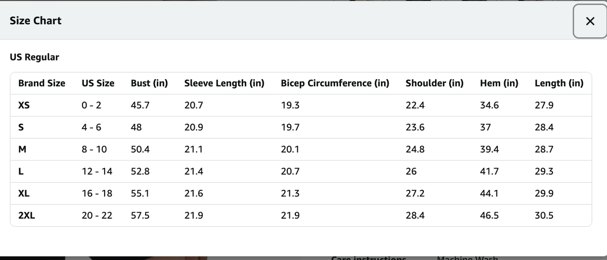The height and width of the screenshot is (260, 607).
Task: Click the S brand size row label
Action: [21, 128]
